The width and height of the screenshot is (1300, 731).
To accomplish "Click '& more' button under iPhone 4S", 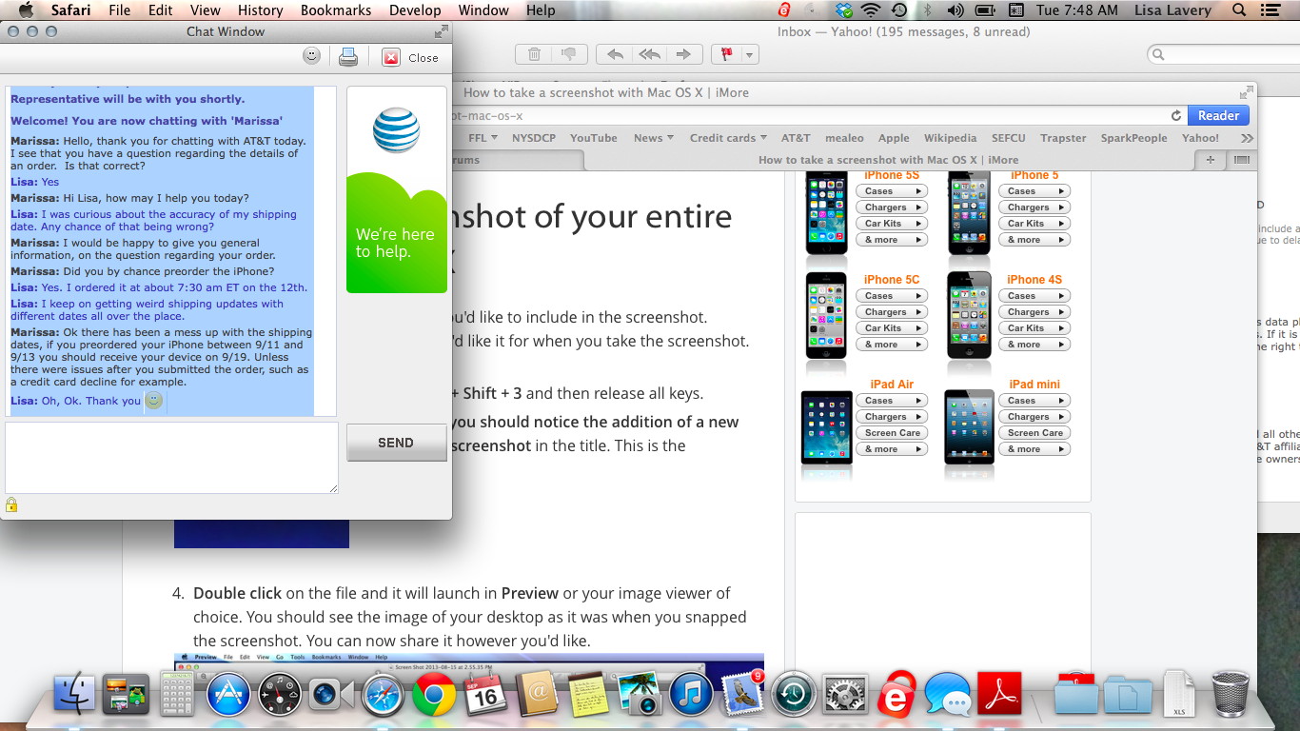I will (x=1034, y=345).
